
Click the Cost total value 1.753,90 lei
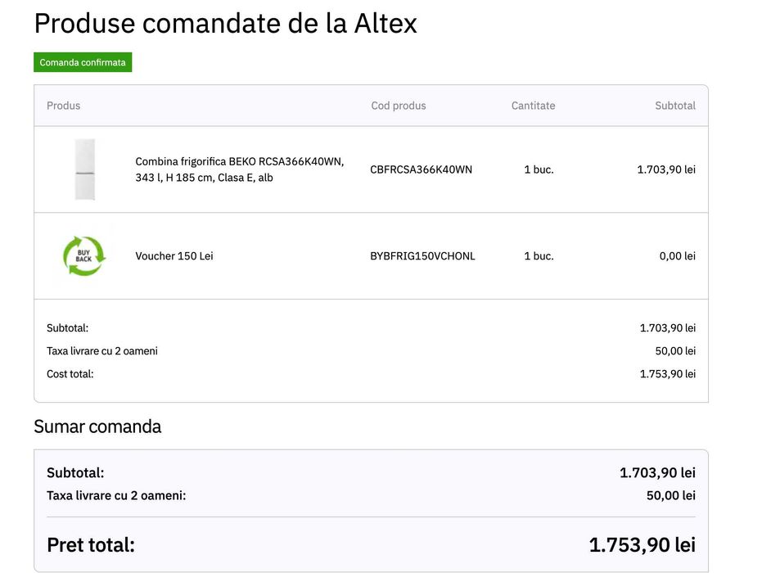click(667, 374)
